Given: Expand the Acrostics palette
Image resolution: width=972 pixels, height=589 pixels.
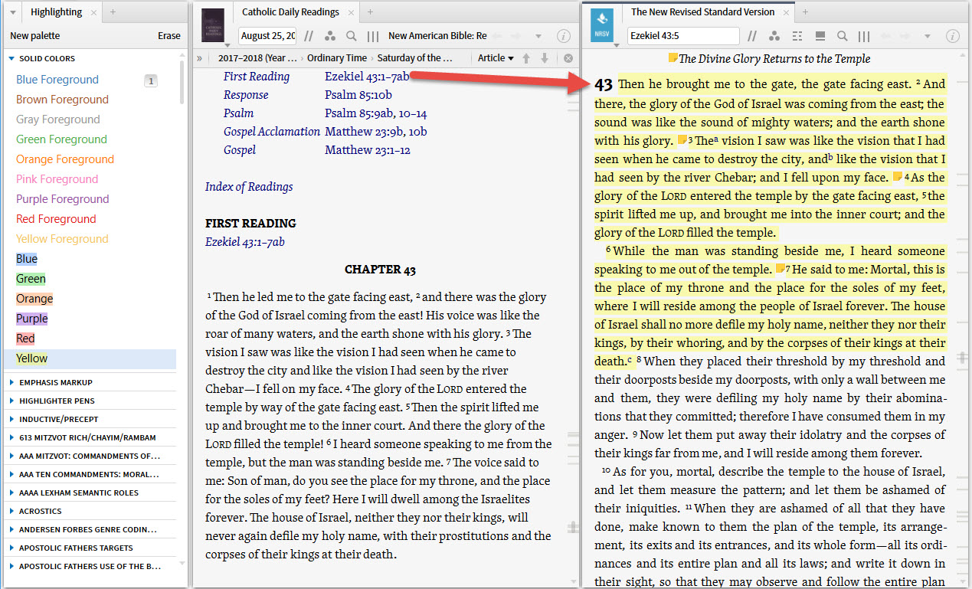Looking at the screenshot, I should tap(11, 511).
